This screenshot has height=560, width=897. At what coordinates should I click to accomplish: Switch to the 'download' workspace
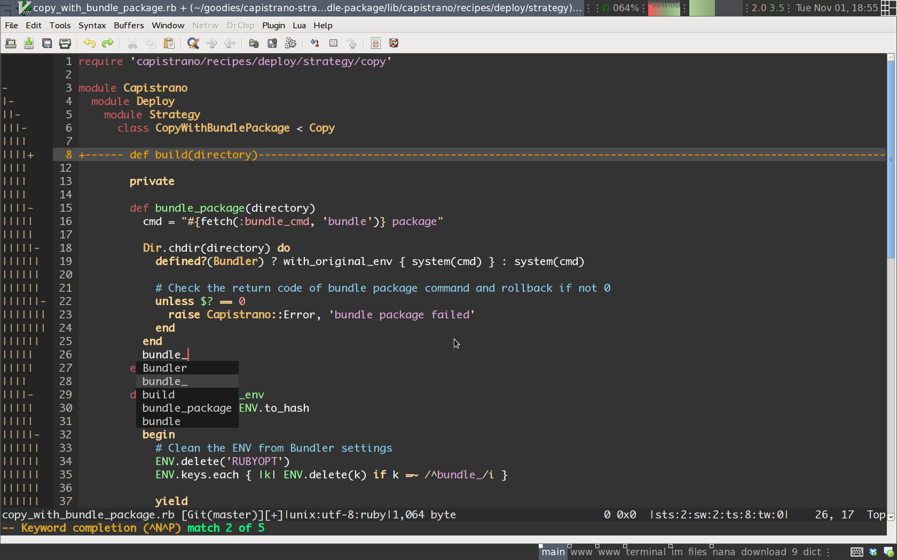764,552
